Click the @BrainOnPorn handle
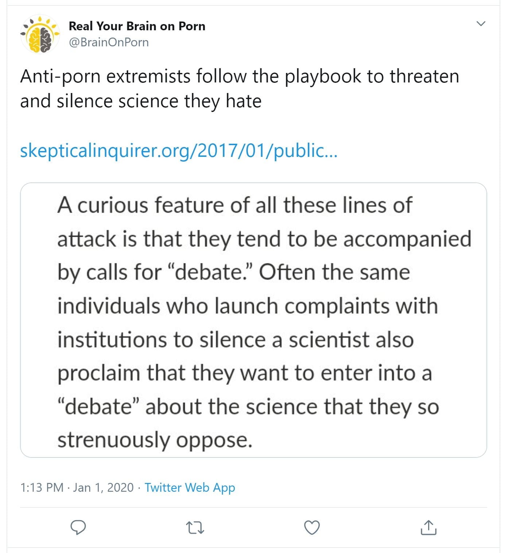 coord(109,42)
